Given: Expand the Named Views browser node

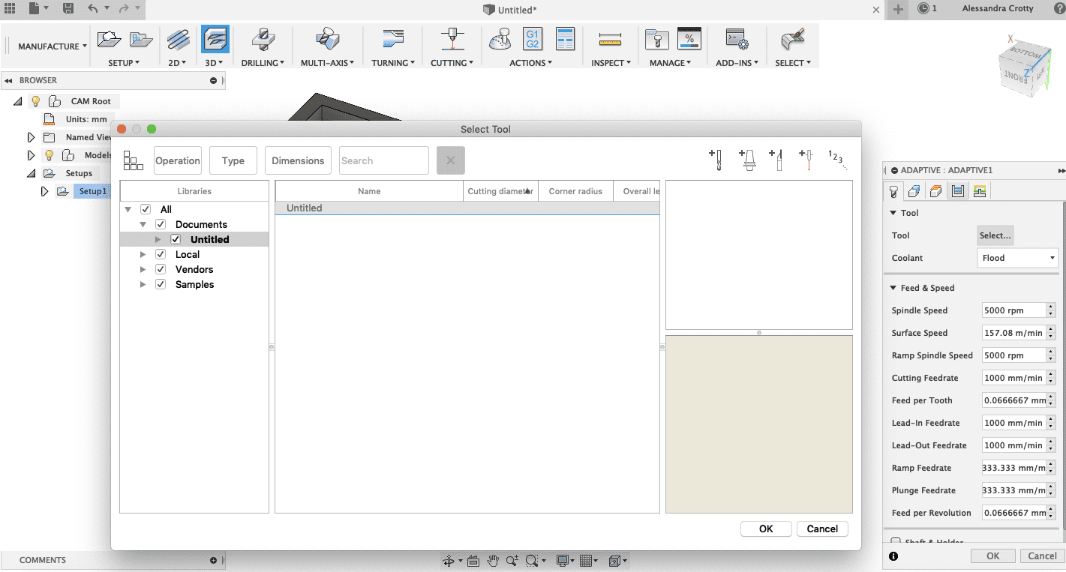Looking at the screenshot, I should pos(31,137).
